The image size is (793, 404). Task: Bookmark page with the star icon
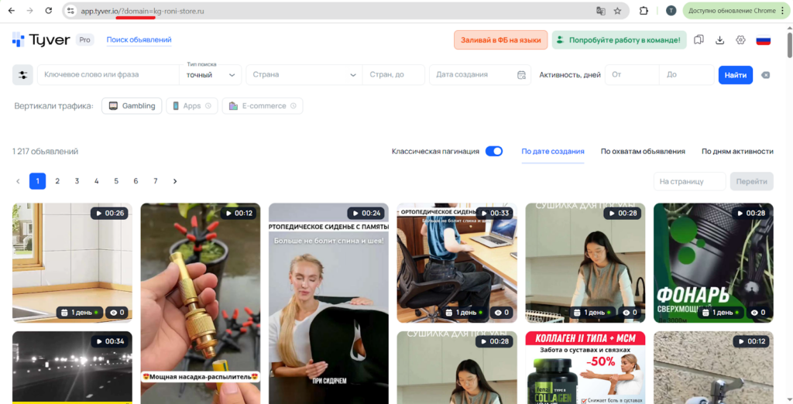click(x=617, y=11)
